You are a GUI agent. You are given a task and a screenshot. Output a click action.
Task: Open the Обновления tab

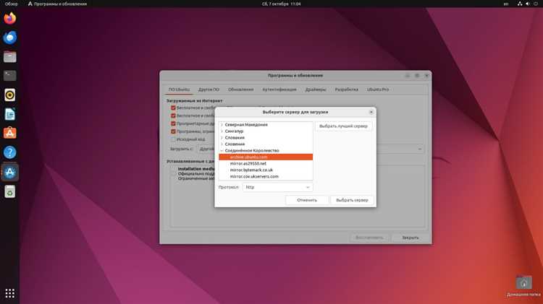point(240,90)
